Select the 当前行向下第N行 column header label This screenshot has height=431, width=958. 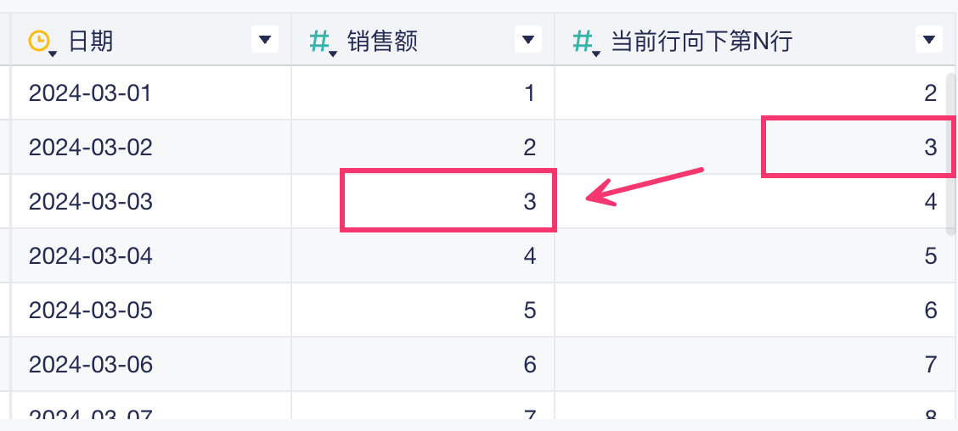[702, 40]
